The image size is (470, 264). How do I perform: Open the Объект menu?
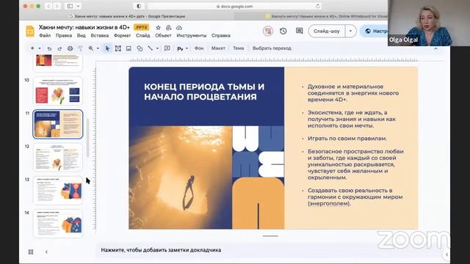pyautogui.click(x=163, y=35)
